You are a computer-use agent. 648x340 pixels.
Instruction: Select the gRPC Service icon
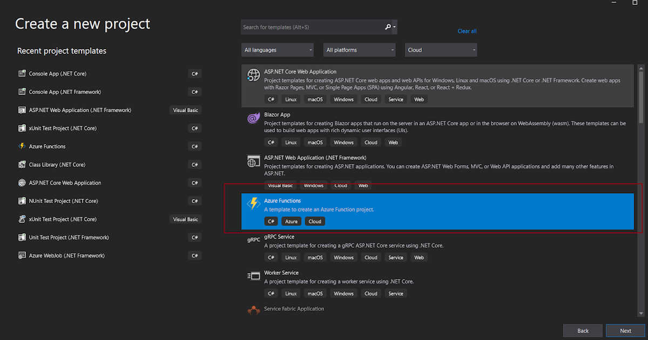[254, 240]
